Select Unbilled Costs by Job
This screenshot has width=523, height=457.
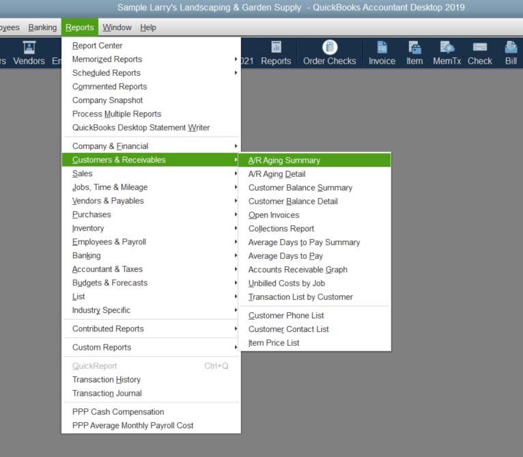click(315, 283)
